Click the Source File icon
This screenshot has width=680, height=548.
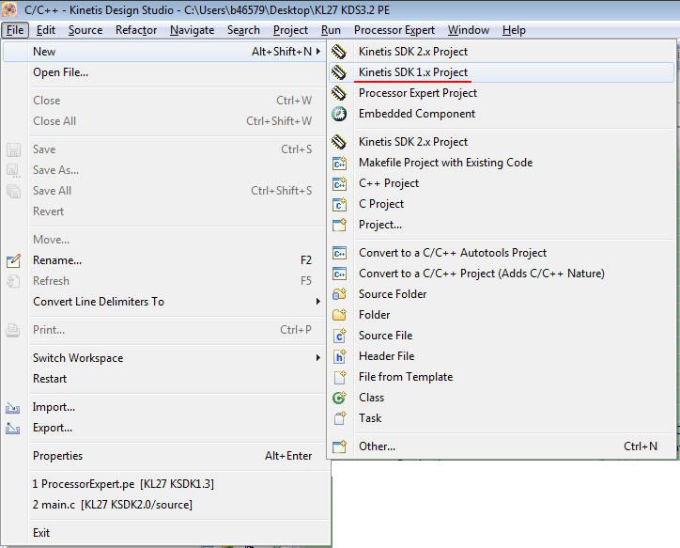click(x=339, y=336)
